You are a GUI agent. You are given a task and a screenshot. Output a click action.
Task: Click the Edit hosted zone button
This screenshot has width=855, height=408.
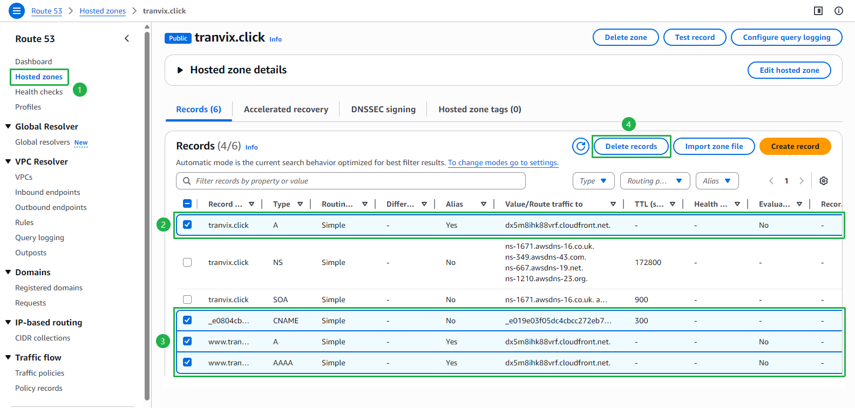[789, 70]
